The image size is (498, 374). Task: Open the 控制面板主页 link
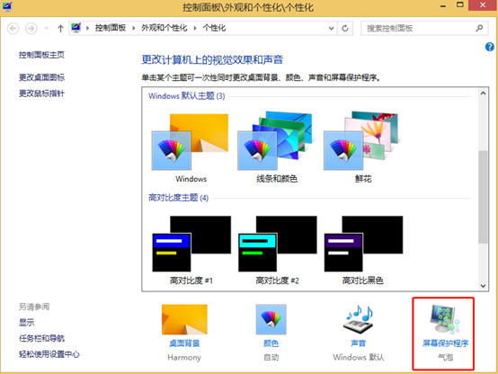[x=41, y=55]
